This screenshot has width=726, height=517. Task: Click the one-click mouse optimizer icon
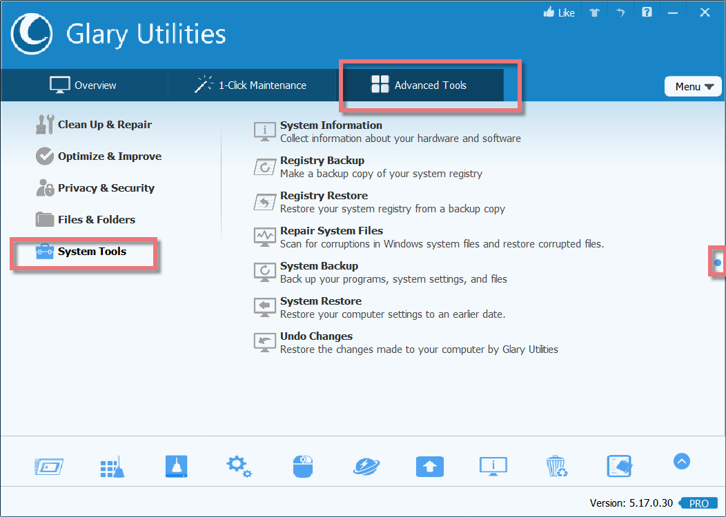tap(303, 467)
